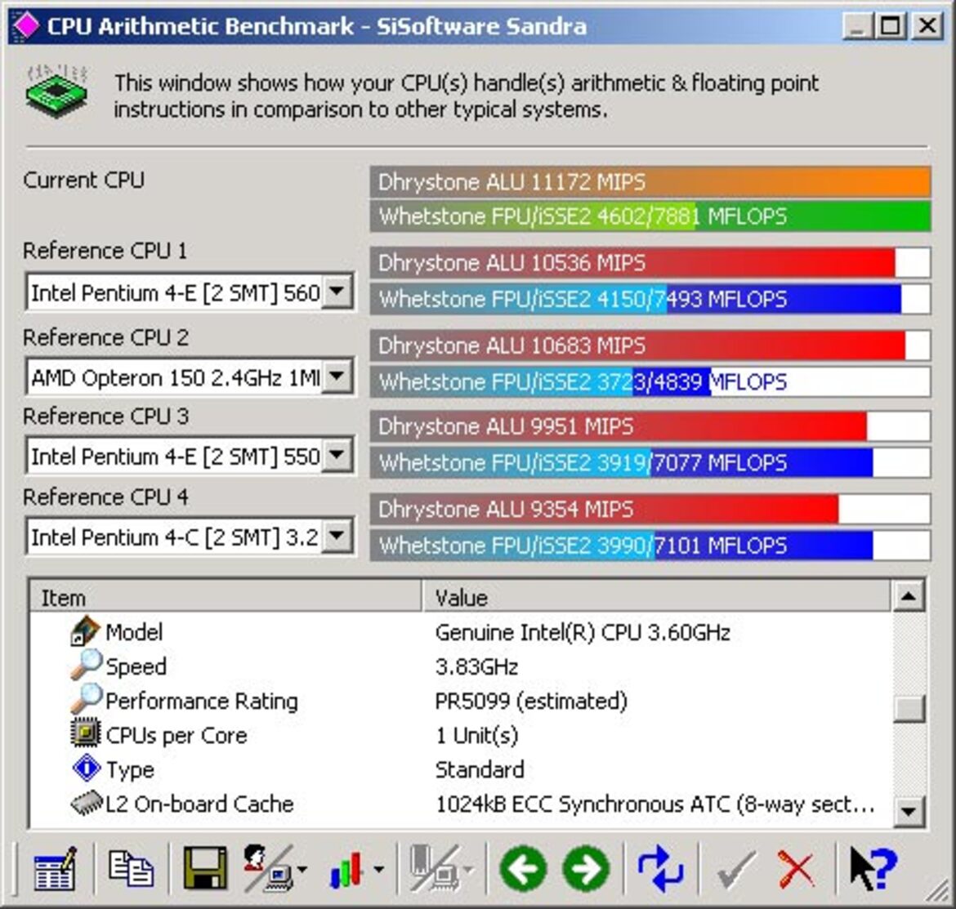This screenshot has height=909, width=956.
Task: Click the memory chip icon beside L2 Cache
Action: (x=86, y=802)
